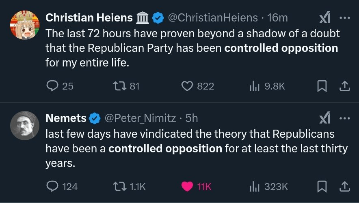Reply to Nemets' tweet
This screenshot has height=203, width=359.
53,186
